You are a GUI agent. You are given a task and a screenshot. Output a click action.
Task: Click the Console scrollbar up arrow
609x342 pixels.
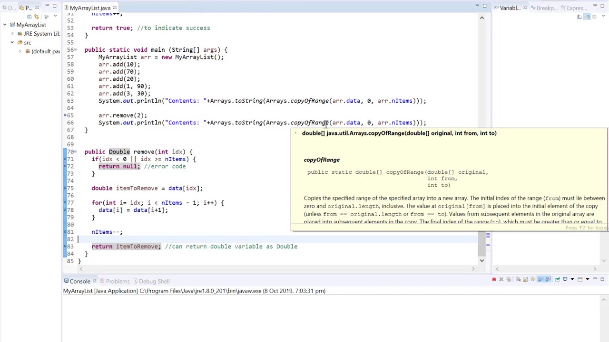pyautogui.click(x=604, y=300)
